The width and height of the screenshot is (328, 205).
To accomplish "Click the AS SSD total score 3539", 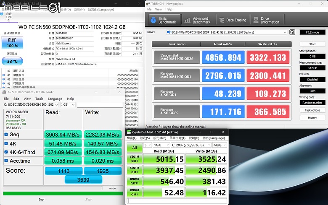I will [83, 180].
